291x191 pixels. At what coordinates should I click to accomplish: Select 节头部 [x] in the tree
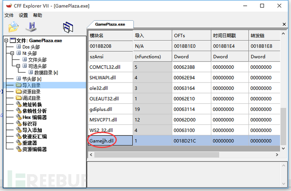(32, 79)
